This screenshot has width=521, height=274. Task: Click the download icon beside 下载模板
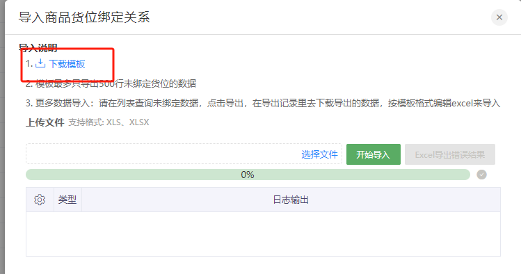point(40,63)
